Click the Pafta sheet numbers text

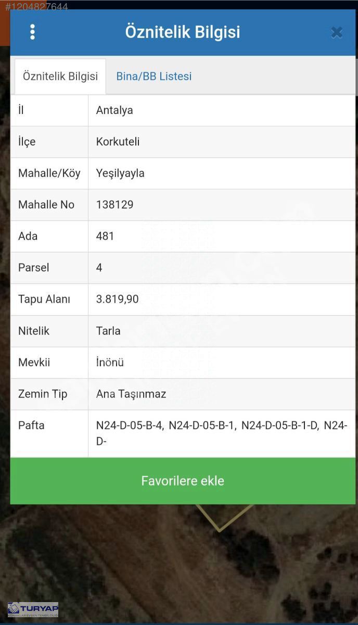click(x=222, y=433)
